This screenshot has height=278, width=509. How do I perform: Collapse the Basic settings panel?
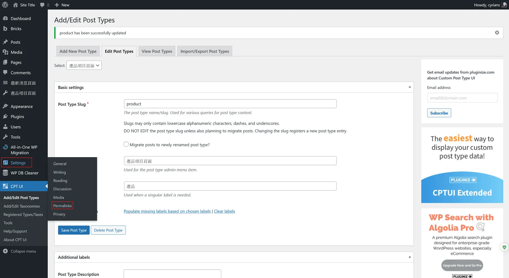coord(410,87)
